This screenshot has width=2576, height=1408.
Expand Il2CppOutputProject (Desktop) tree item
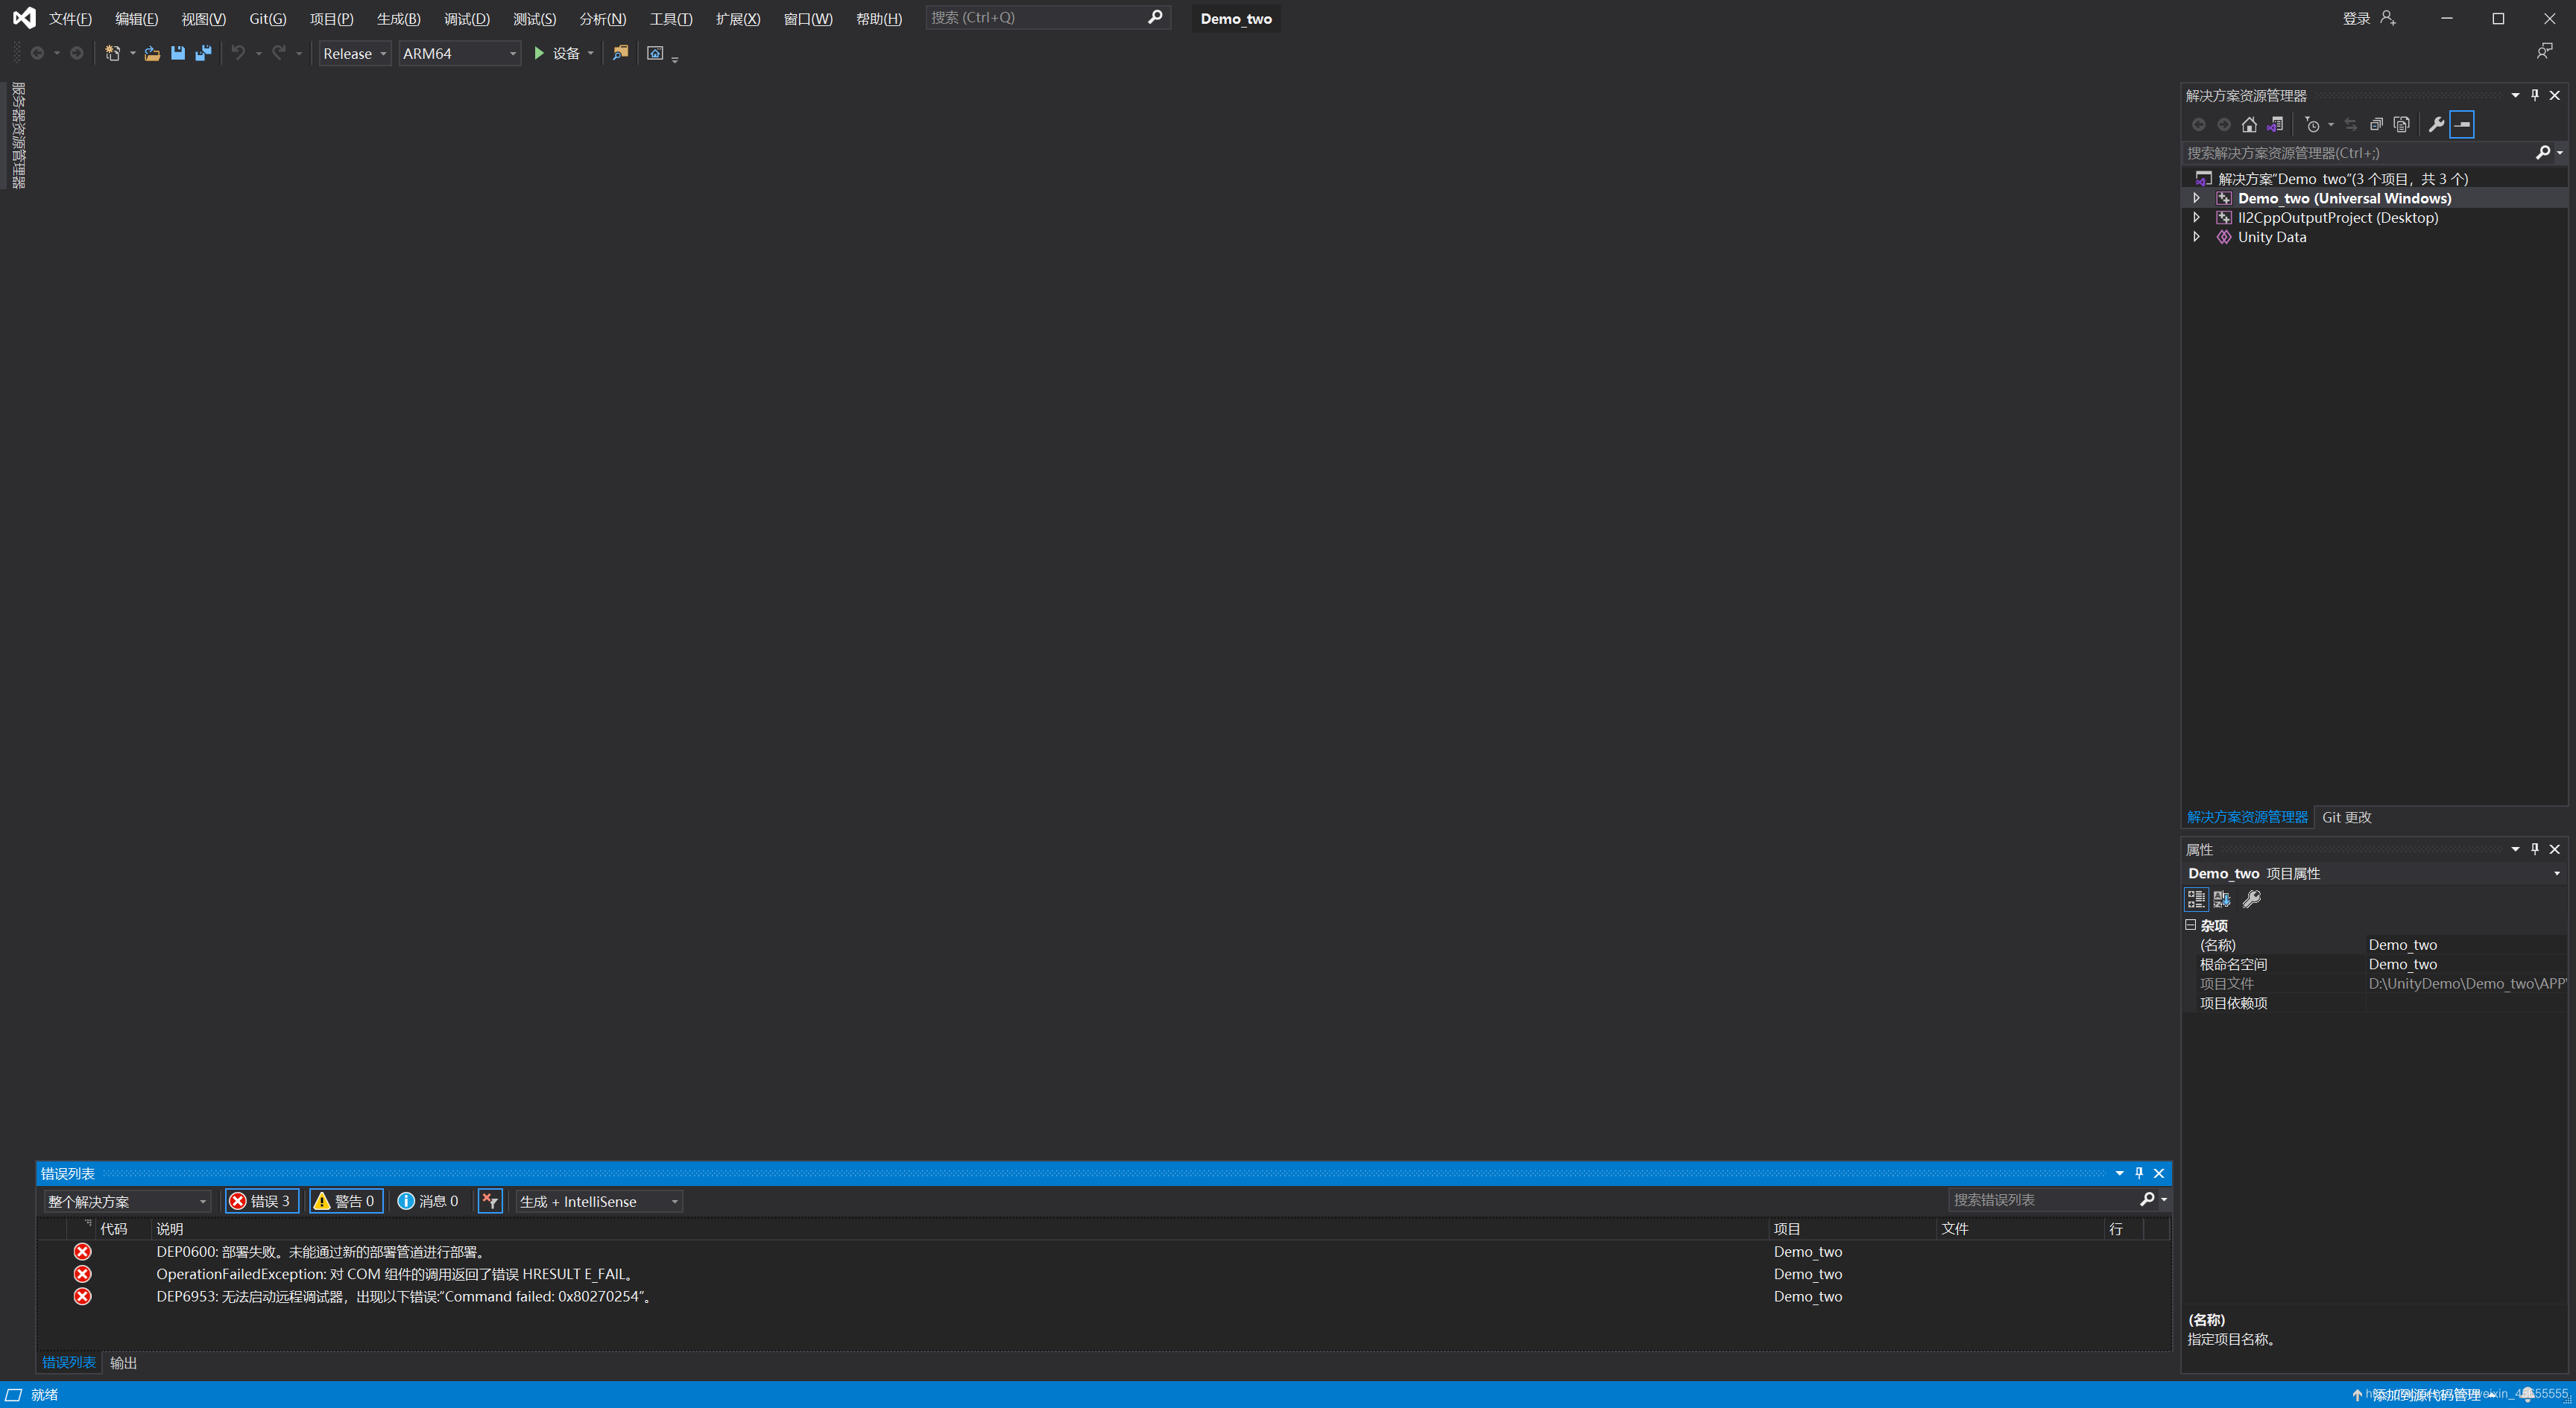[x=2196, y=217]
